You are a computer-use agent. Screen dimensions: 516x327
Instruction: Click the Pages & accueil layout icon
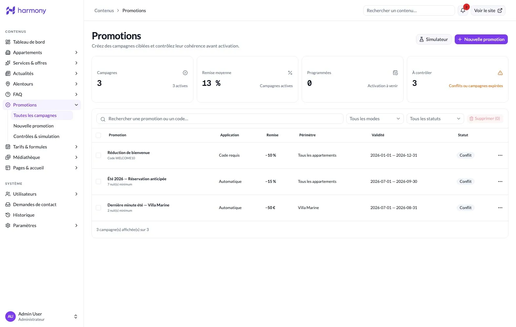[8, 168]
